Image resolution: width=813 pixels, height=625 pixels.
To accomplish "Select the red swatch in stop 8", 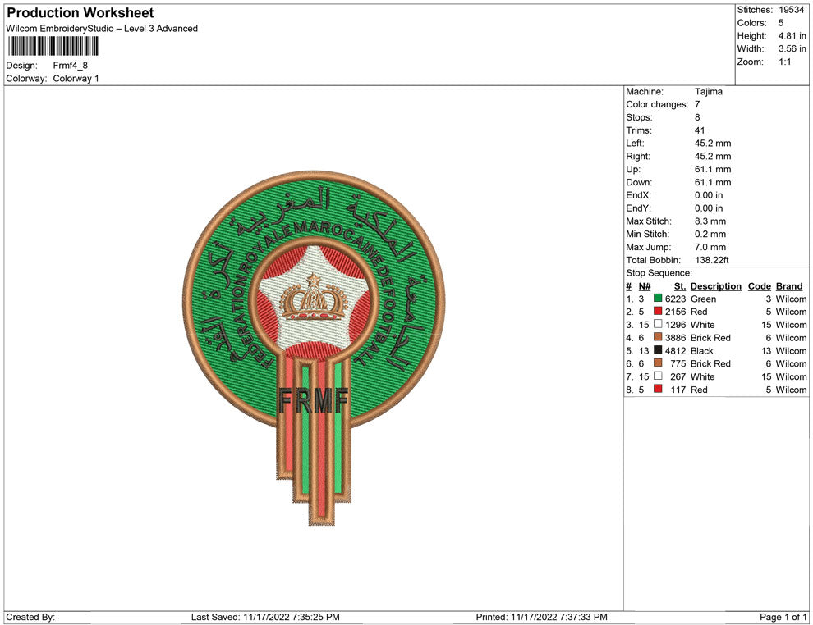I will 658,389.
